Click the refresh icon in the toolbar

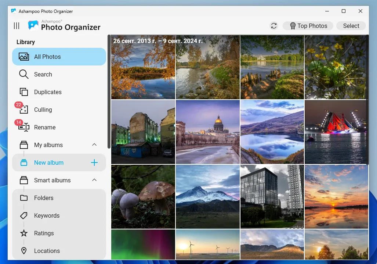click(x=273, y=26)
